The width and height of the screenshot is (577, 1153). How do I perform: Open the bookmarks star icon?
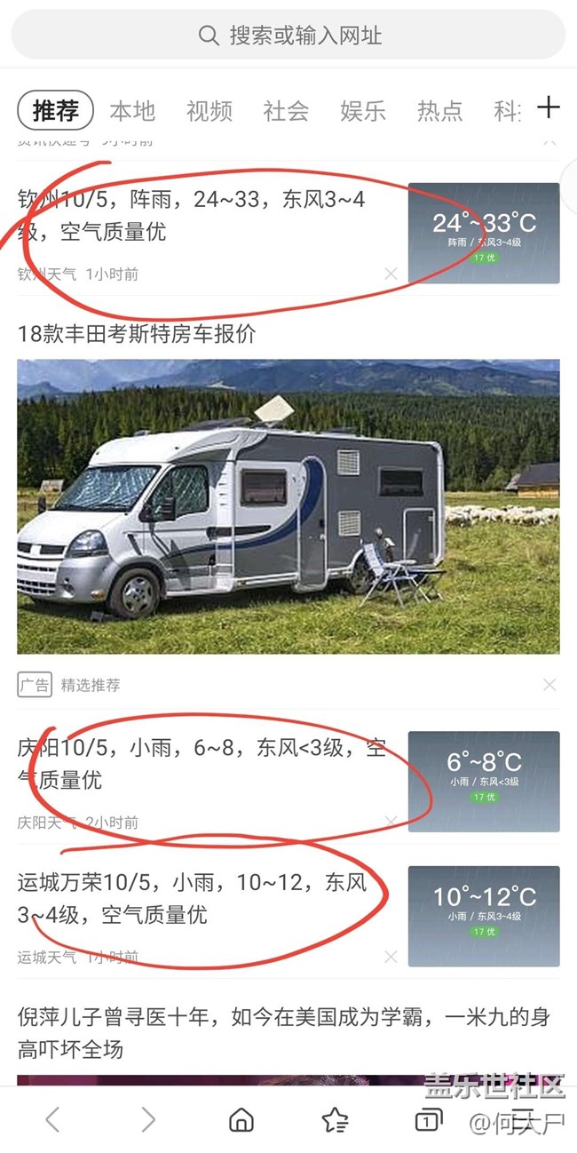[x=335, y=1120]
